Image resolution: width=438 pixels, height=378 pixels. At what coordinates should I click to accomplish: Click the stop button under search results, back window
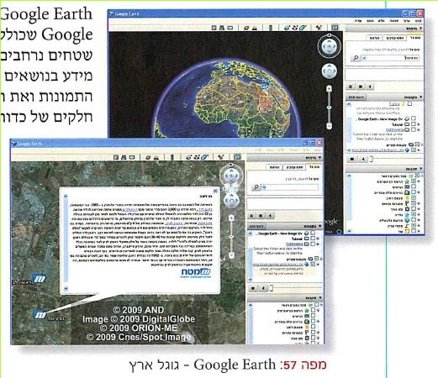[x=360, y=87]
